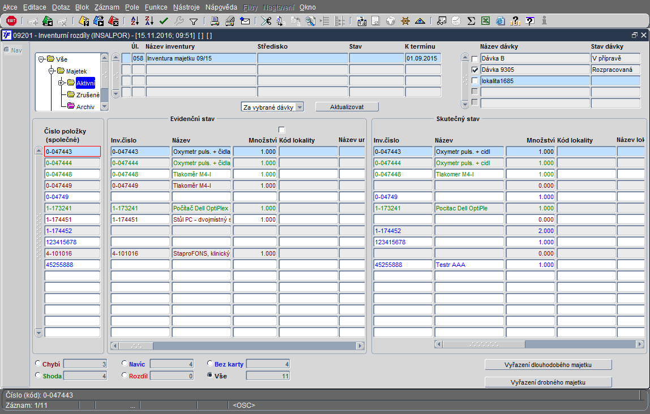Click the batch list scroll-up arrow

[x=465, y=58]
